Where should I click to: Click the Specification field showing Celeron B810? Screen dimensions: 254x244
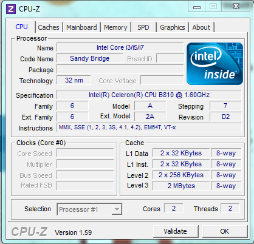149,95
